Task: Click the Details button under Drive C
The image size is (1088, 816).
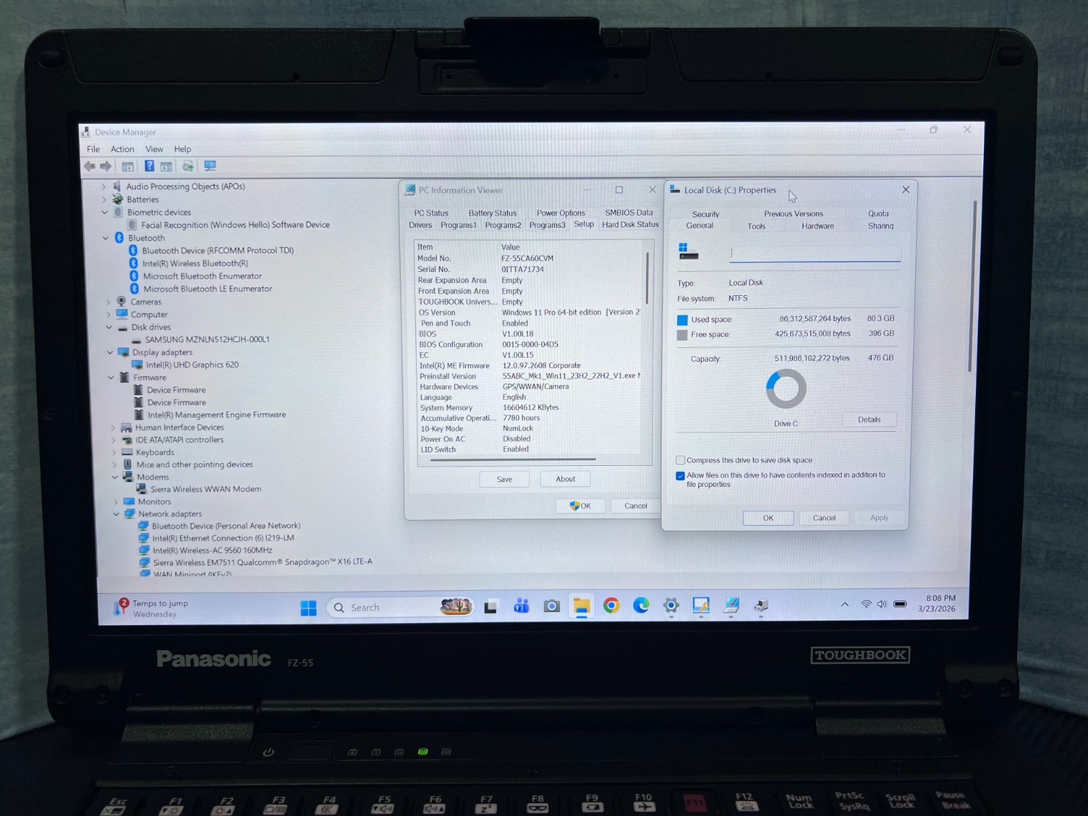Action: 869,420
